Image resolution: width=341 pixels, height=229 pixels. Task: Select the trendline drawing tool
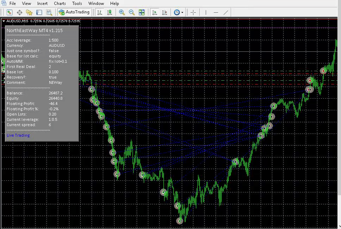pyautogui.click(x=226, y=12)
